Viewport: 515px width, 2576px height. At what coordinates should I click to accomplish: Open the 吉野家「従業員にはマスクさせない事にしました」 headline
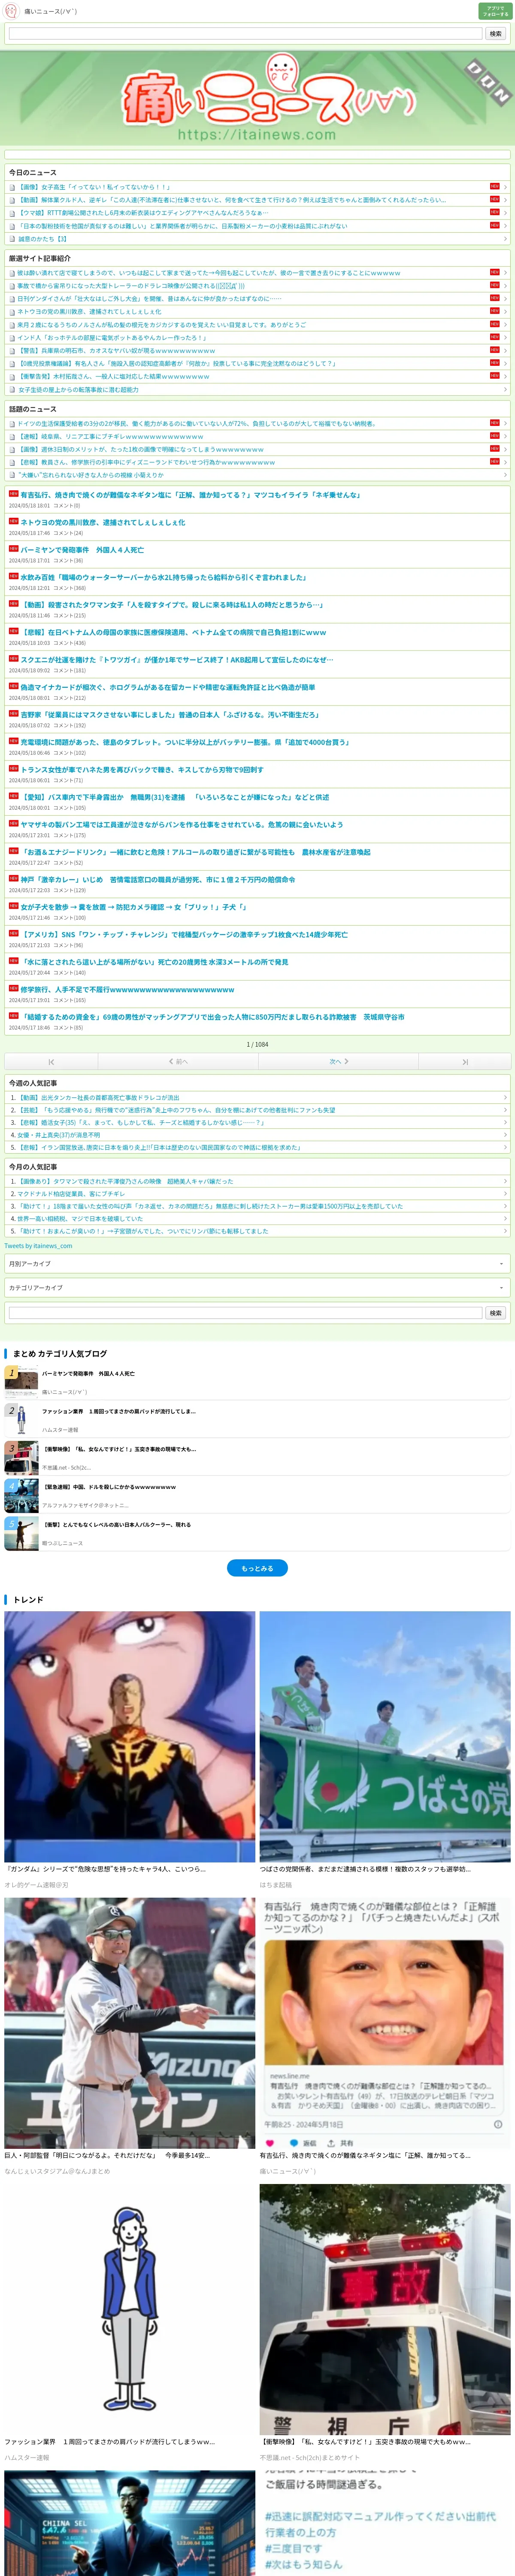pos(170,714)
